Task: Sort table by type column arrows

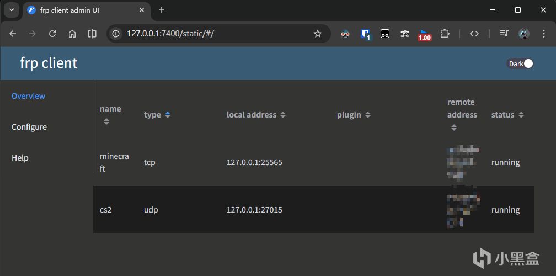Action: tap(168, 115)
